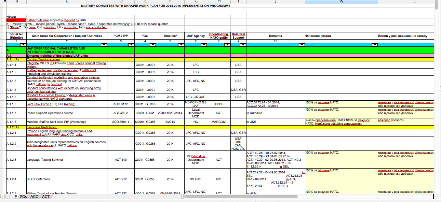Viewport: 441px width, 202px height.
Task: Open the Serial No filter dropdown
Action: tap(23, 45)
